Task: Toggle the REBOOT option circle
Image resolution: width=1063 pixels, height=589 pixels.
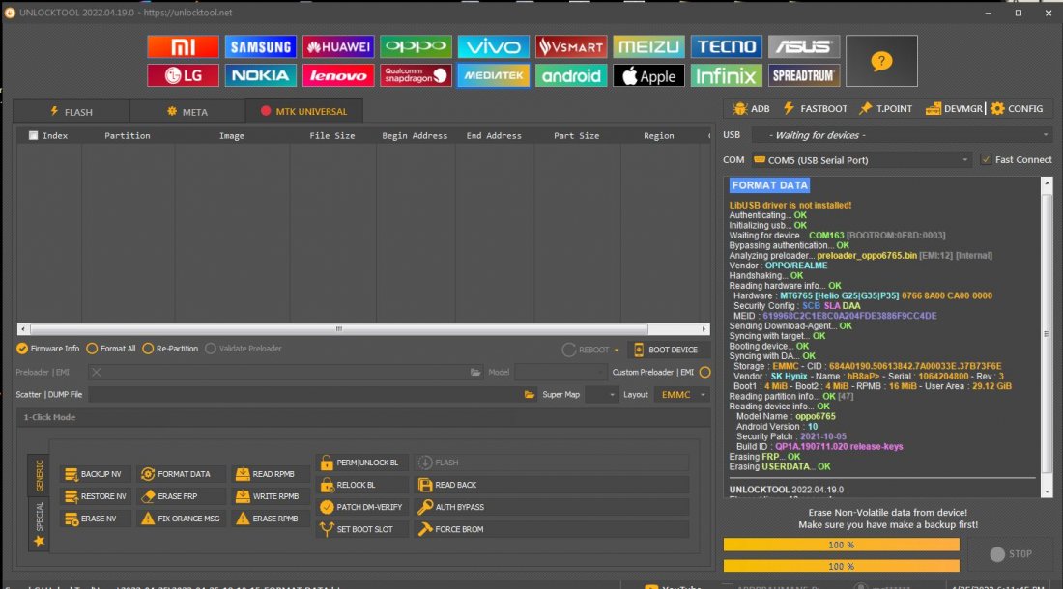Action: click(x=569, y=350)
